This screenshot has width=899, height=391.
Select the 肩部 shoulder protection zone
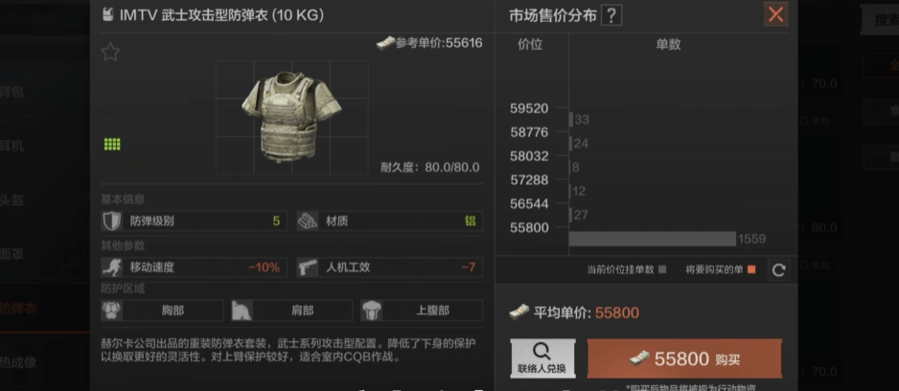point(292,310)
